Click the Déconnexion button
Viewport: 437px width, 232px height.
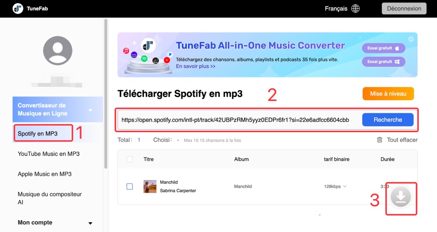404,9
